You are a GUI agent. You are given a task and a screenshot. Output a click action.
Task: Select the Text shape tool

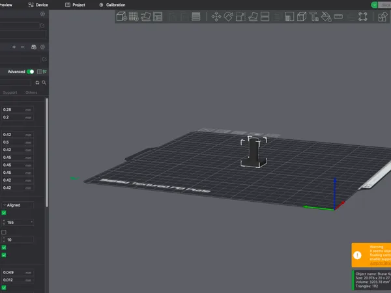pos(313,17)
